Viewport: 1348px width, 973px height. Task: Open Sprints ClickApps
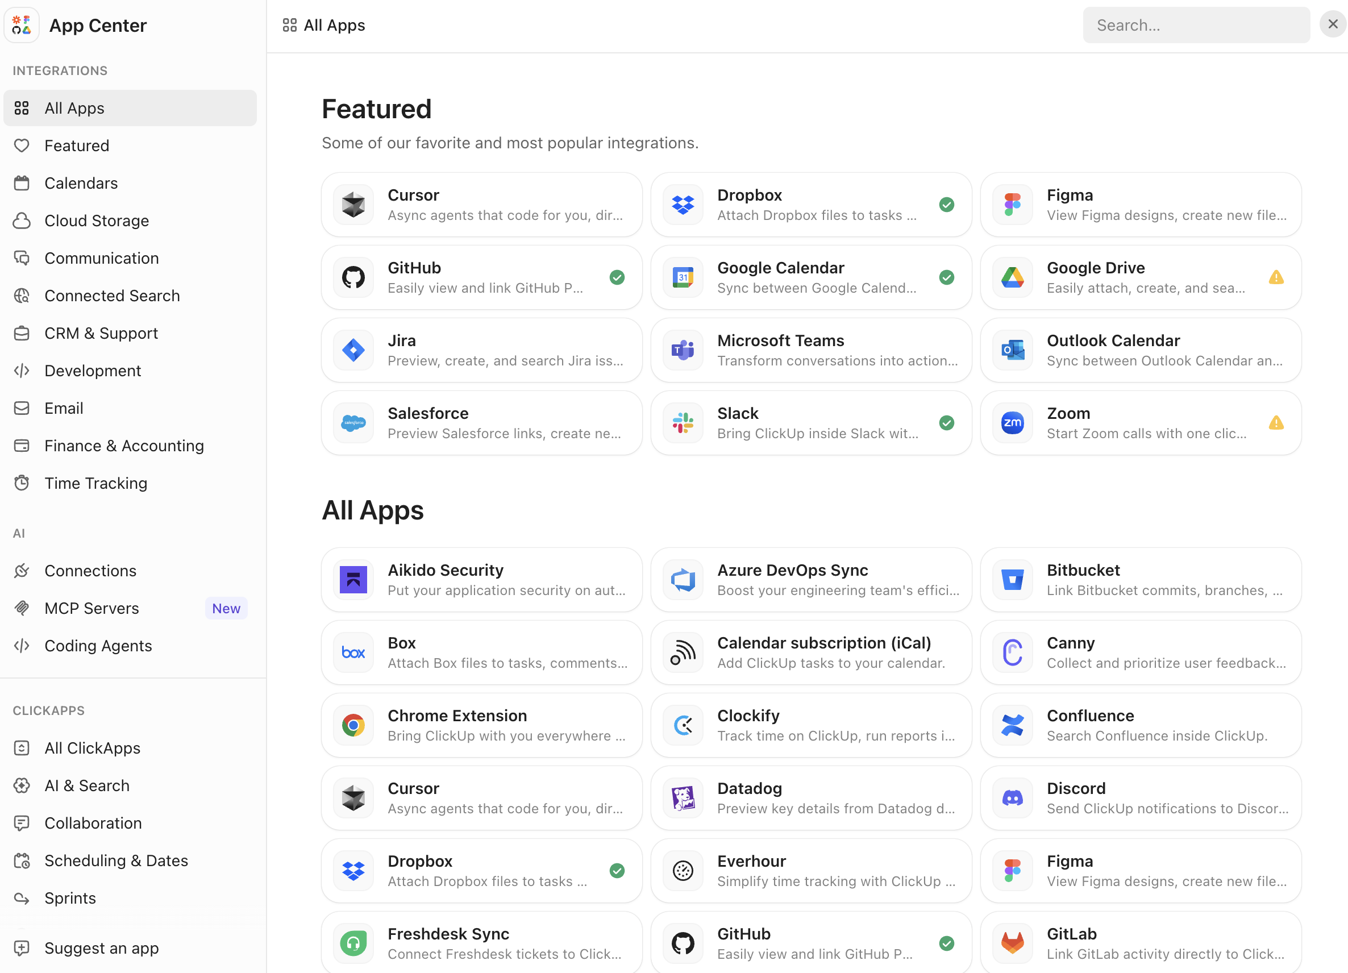(130, 898)
